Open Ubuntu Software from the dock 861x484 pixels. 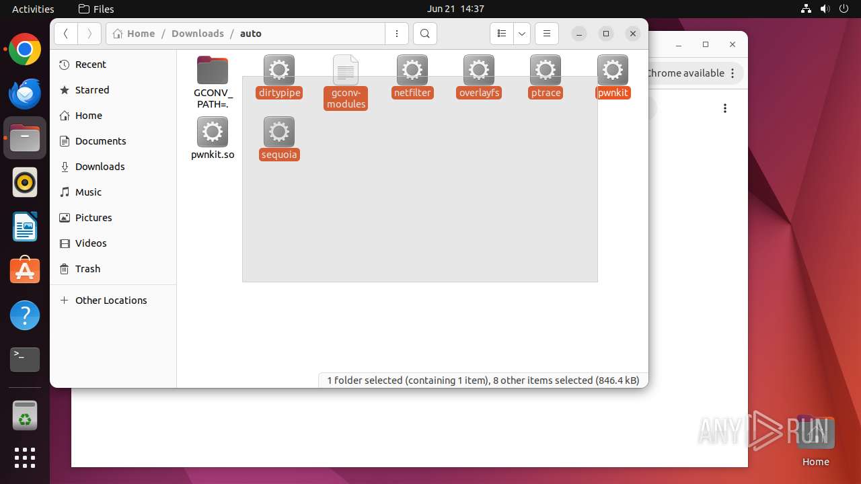(x=25, y=271)
